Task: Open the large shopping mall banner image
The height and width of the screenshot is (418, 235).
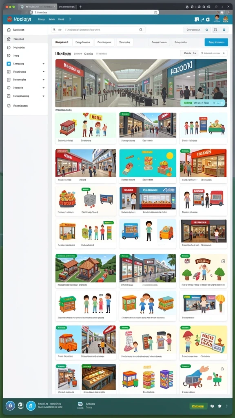Action: 141,83
